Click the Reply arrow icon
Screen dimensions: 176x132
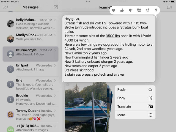click(150, 90)
